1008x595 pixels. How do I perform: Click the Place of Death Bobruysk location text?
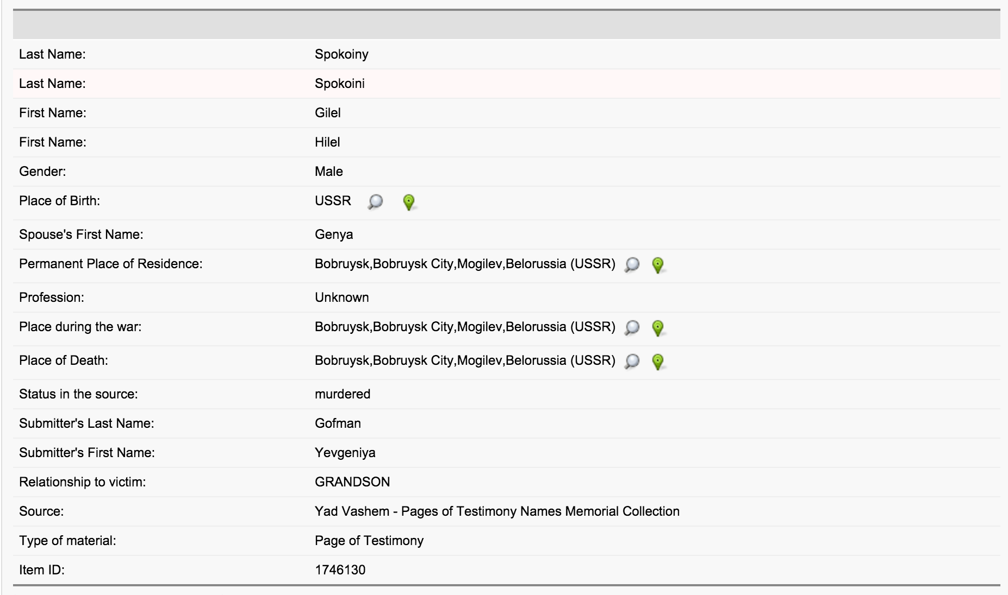coord(464,360)
